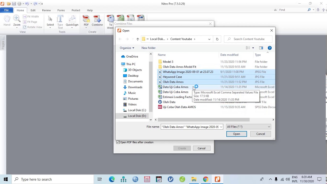Toggle the preview pane icon in Open dialog

point(261,48)
